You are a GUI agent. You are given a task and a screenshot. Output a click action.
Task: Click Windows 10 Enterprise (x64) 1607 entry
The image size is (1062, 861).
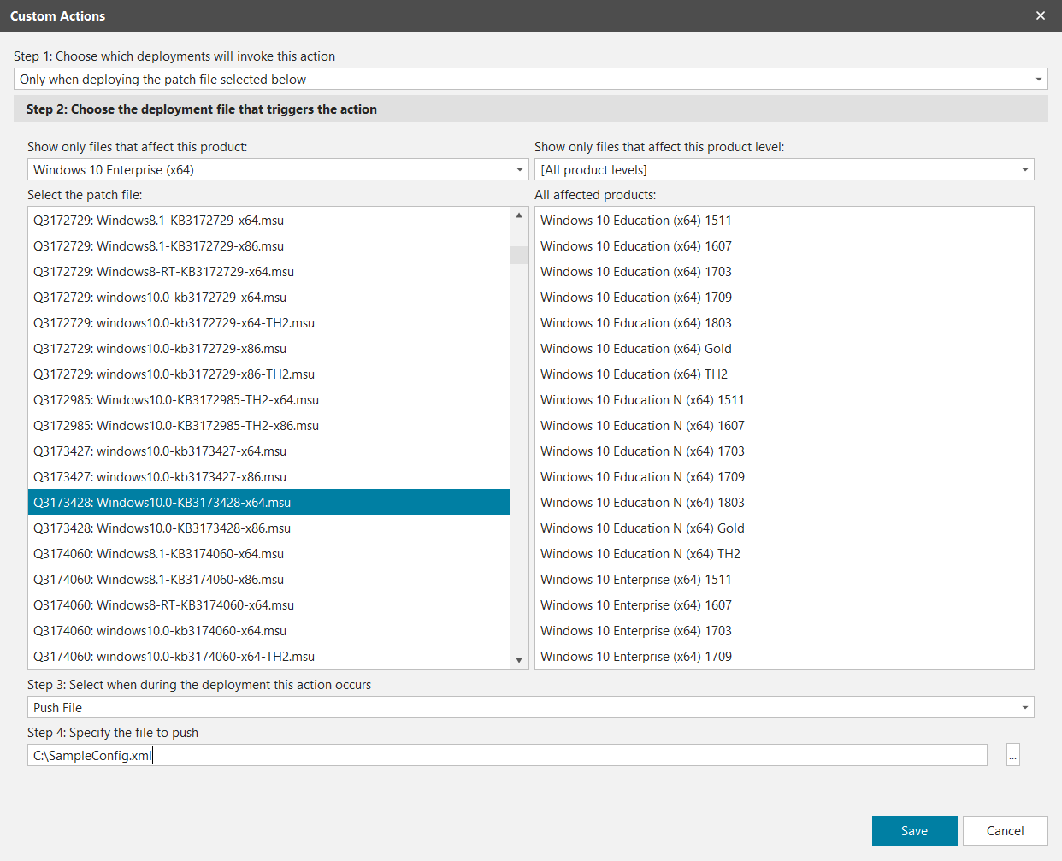784,605
